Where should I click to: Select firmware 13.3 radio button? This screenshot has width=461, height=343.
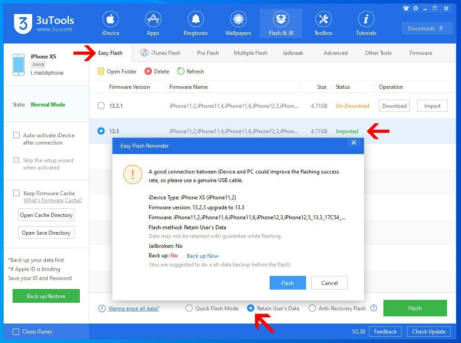click(101, 131)
